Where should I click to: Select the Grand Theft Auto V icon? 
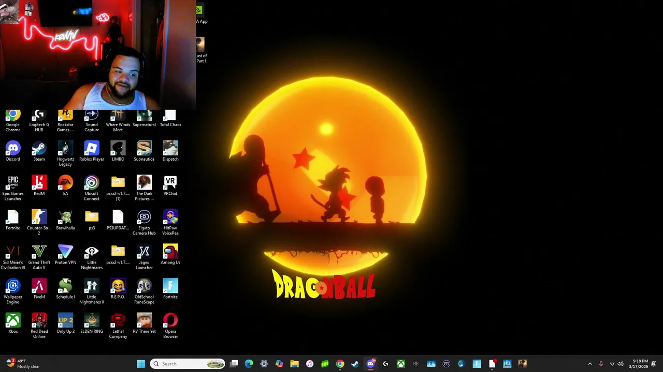tap(39, 257)
